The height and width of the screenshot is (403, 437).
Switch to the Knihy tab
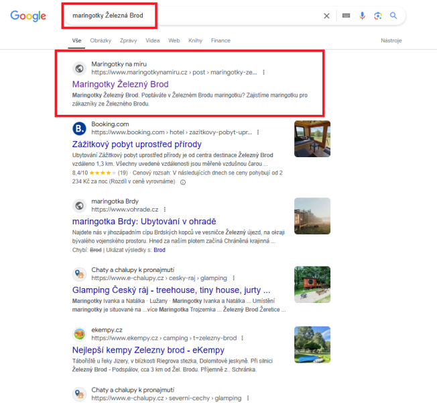pos(195,41)
